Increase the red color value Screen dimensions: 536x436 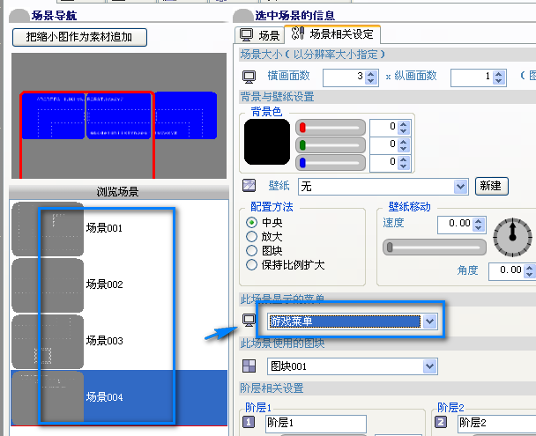404,125
